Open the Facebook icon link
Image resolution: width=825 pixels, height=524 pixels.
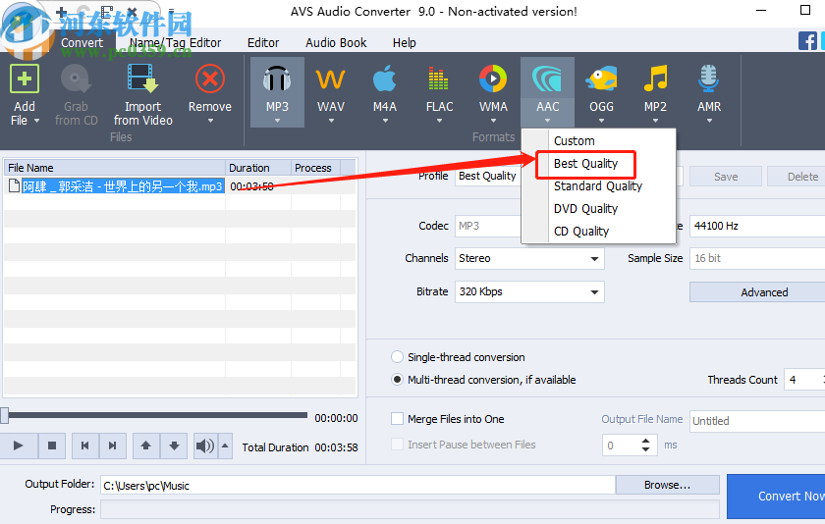(807, 41)
